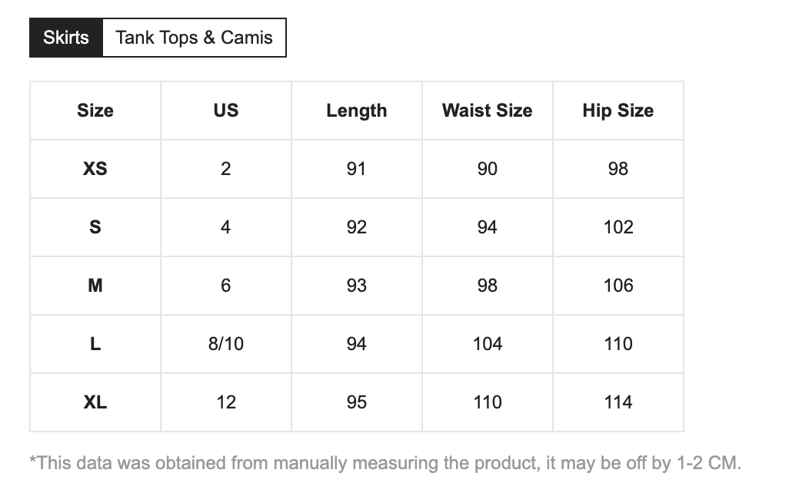Select the XL size row label

pyautogui.click(x=95, y=402)
